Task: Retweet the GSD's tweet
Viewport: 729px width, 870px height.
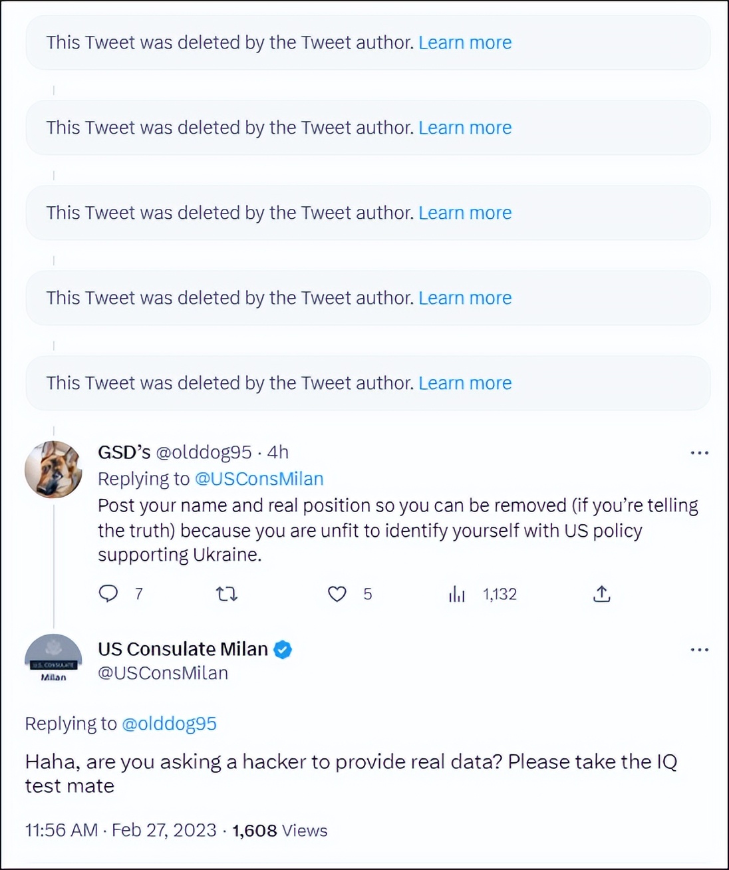Action: click(227, 593)
